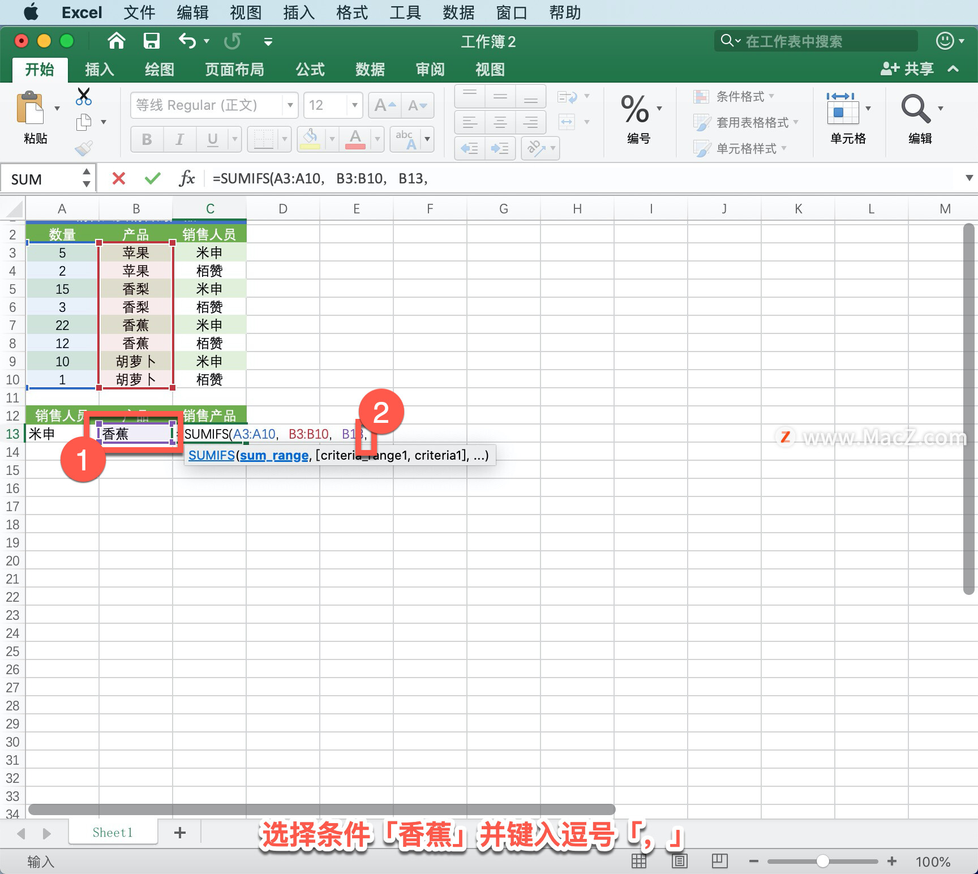Toggle Underline formatting
The height and width of the screenshot is (874, 978).
point(213,139)
